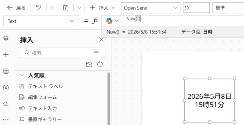Click the 戻る back button
The height and width of the screenshot is (125, 244).
click(x=16, y=8)
